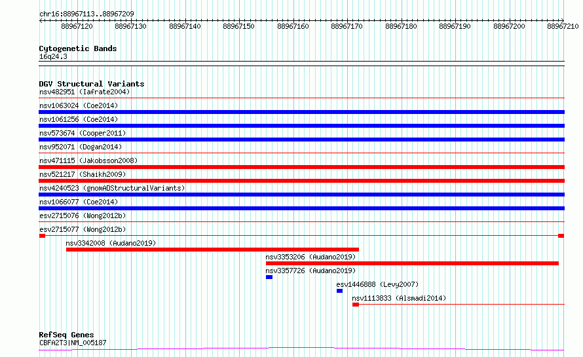
Task: Click the 88967160 ruler position
Action: tap(293, 26)
